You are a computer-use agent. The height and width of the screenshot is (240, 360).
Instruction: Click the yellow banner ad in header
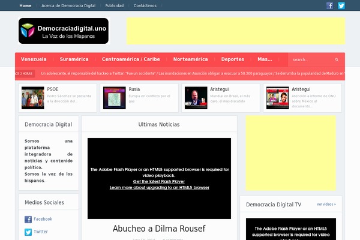point(236,31)
